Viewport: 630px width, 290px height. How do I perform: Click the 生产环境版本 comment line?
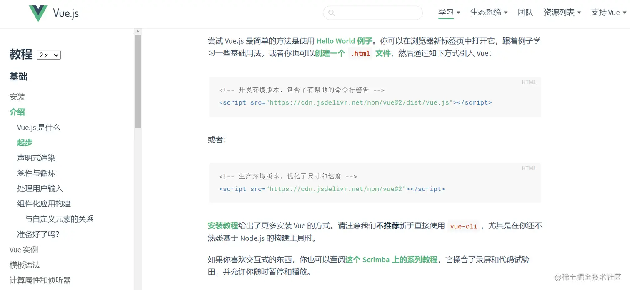[288, 176]
